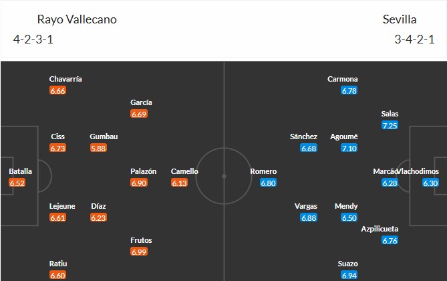Click the Sevilla team name
The height and width of the screenshot is (281, 447).
point(399,19)
